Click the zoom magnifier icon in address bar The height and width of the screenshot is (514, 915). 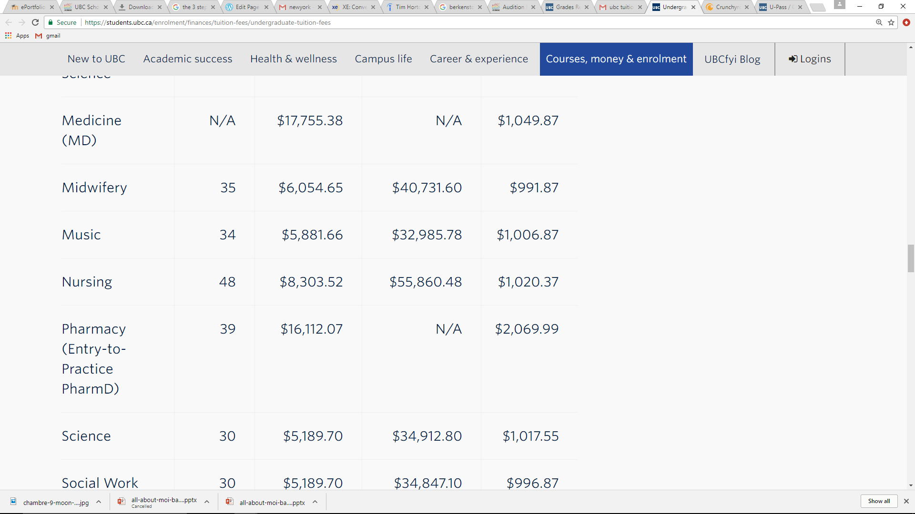[879, 22]
